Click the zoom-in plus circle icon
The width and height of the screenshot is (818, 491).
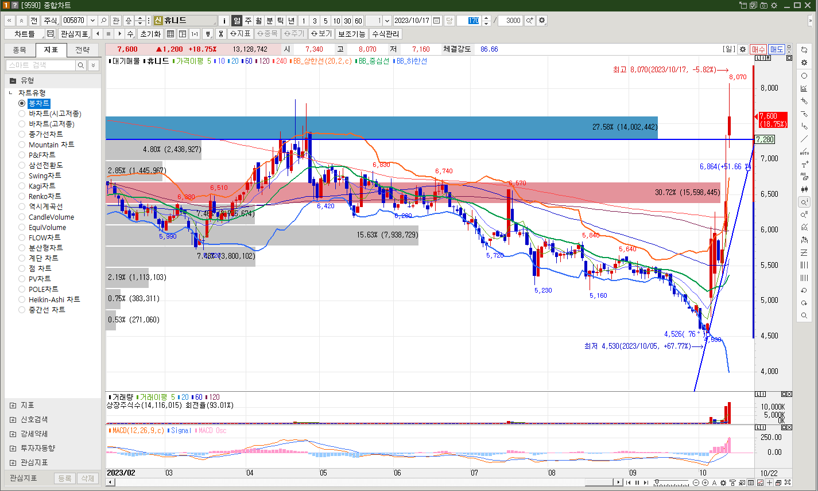coord(705,483)
